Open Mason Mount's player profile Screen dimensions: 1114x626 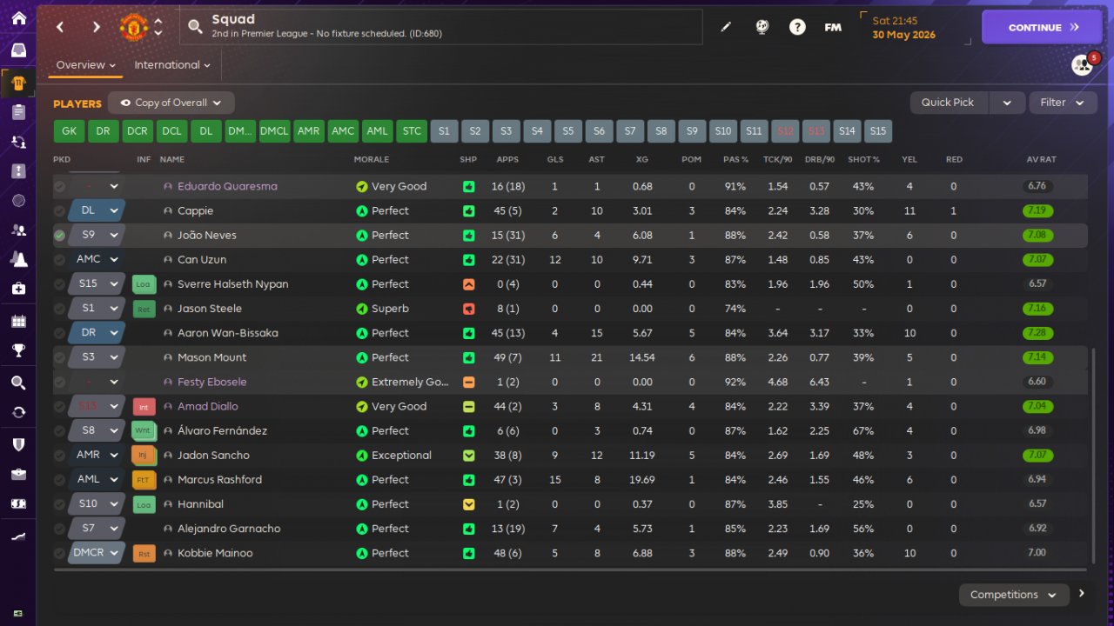(211, 357)
